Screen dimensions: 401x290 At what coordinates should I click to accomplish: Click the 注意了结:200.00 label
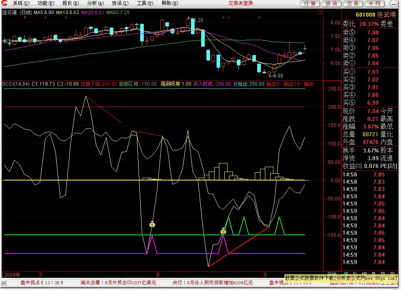tap(99, 84)
